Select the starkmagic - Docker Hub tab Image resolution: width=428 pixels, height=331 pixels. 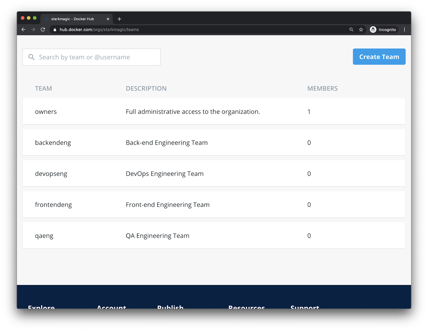(x=72, y=19)
